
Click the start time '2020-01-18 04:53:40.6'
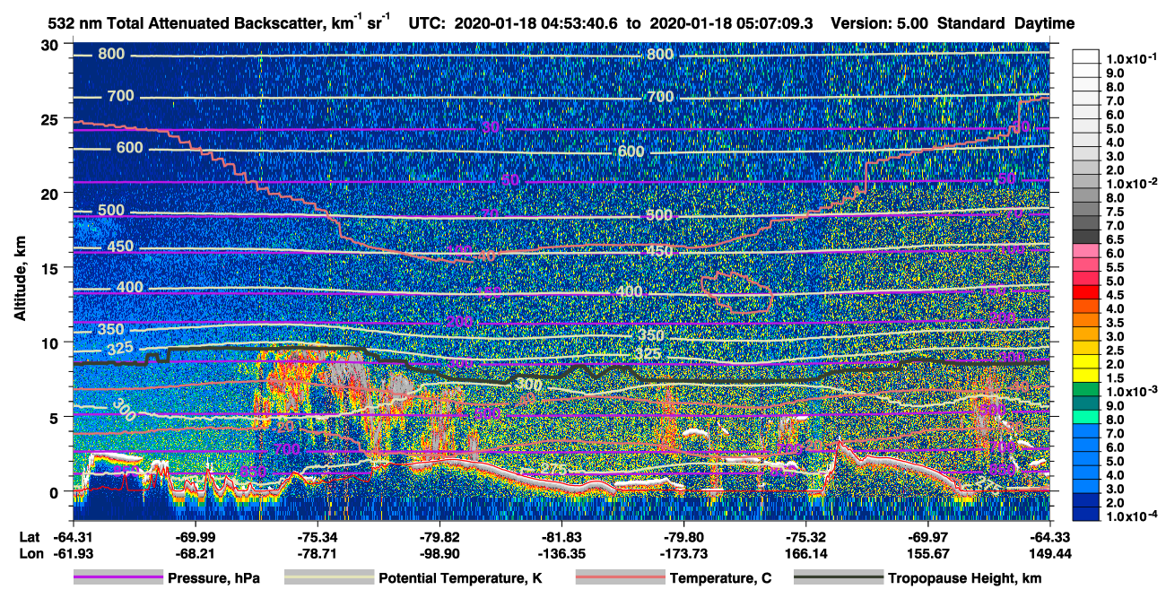(x=537, y=23)
